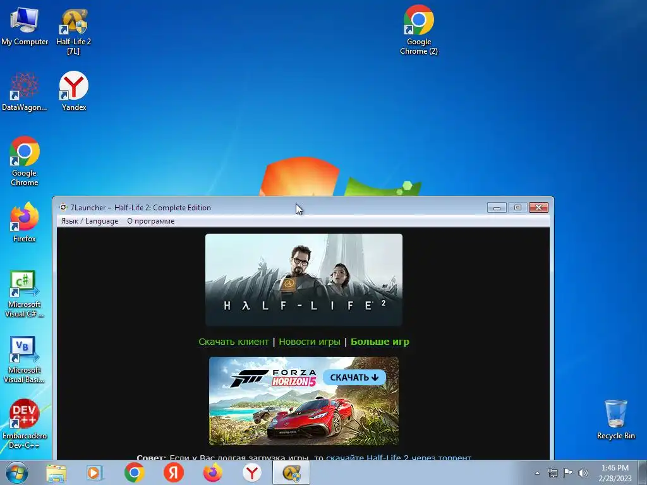This screenshot has height=485, width=647.
Task: Minimize the 7Launcher window
Action: click(x=497, y=207)
